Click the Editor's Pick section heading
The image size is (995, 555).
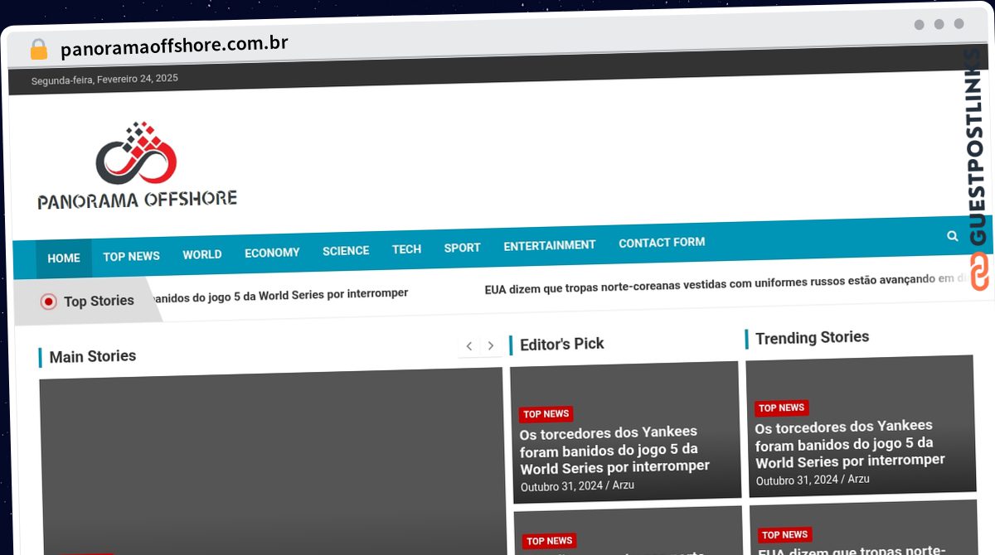[561, 344]
